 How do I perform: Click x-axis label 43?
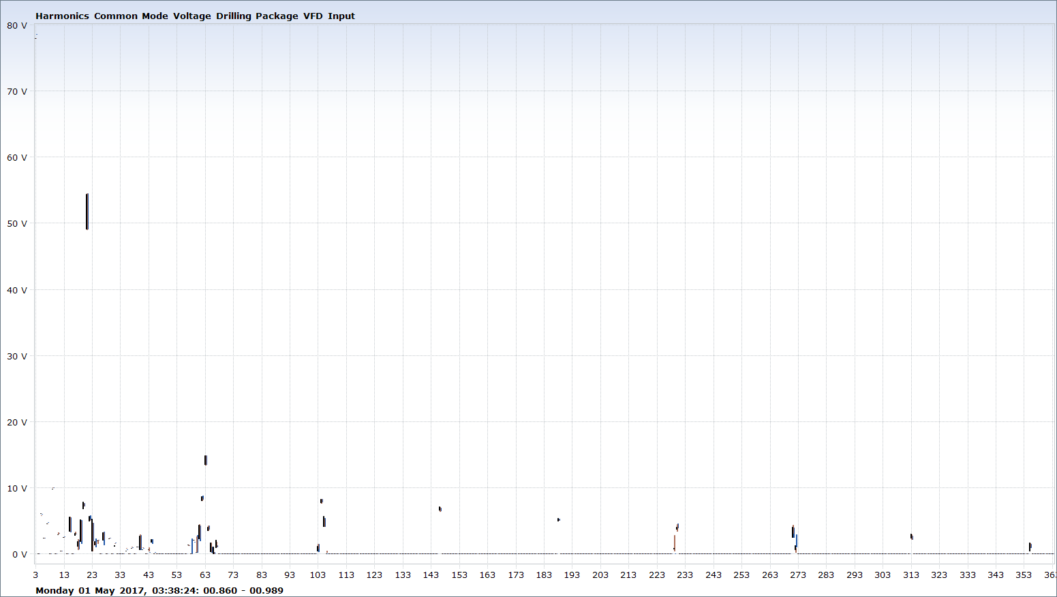pos(149,575)
